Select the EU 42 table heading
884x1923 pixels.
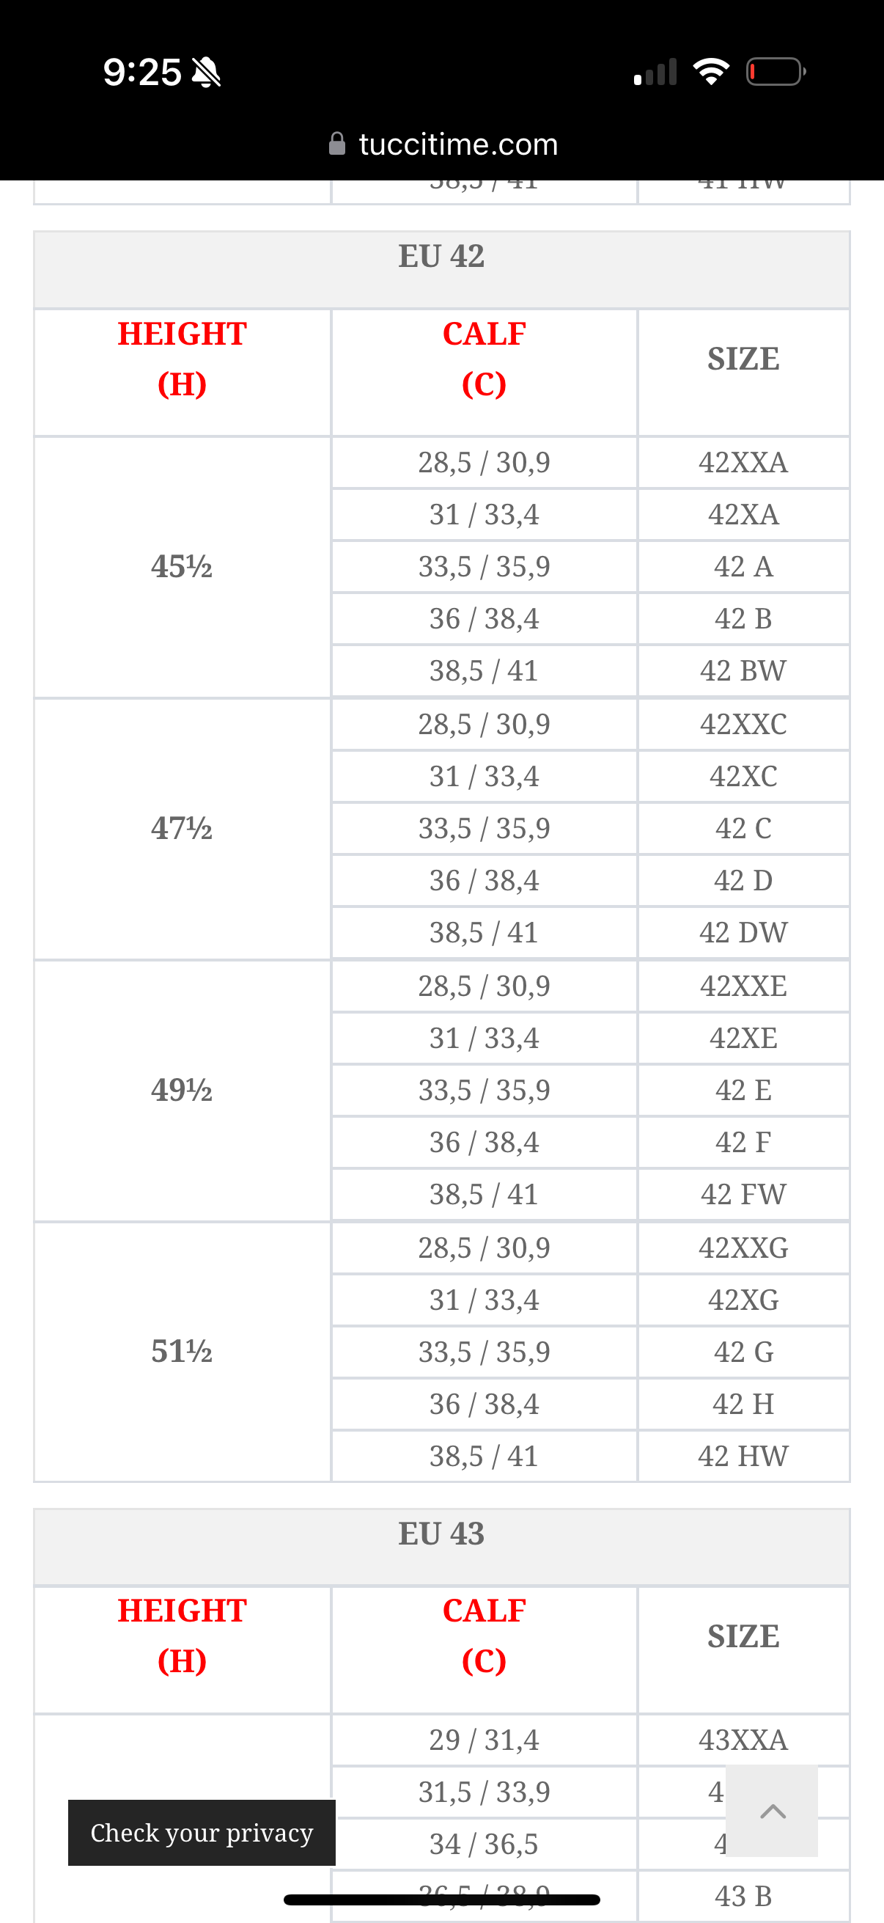(x=441, y=257)
